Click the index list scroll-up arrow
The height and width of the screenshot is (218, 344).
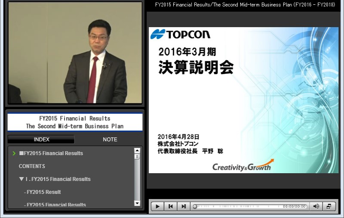(x=137, y=151)
